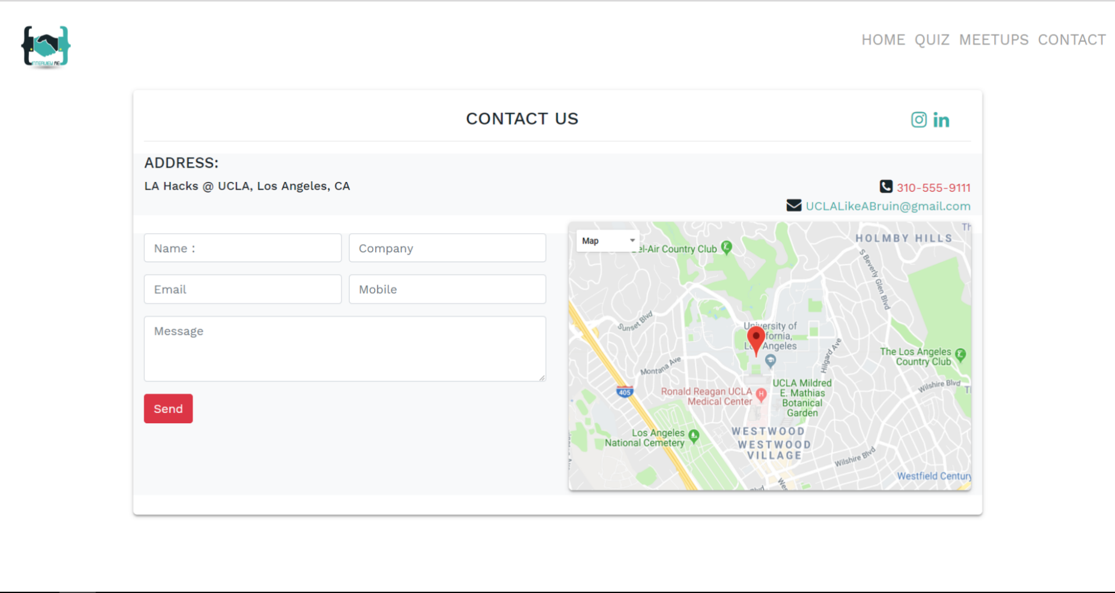Click the InterviewMe handshake logo
The width and height of the screenshot is (1115, 593).
click(46, 47)
